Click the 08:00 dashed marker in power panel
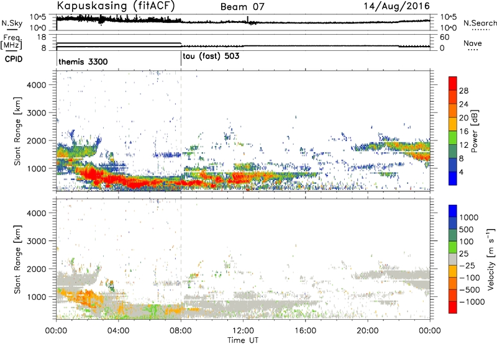The height and width of the screenshot is (344, 497). (x=181, y=130)
